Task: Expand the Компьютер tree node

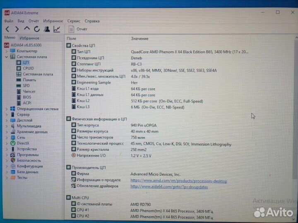Action: tap(7, 51)
